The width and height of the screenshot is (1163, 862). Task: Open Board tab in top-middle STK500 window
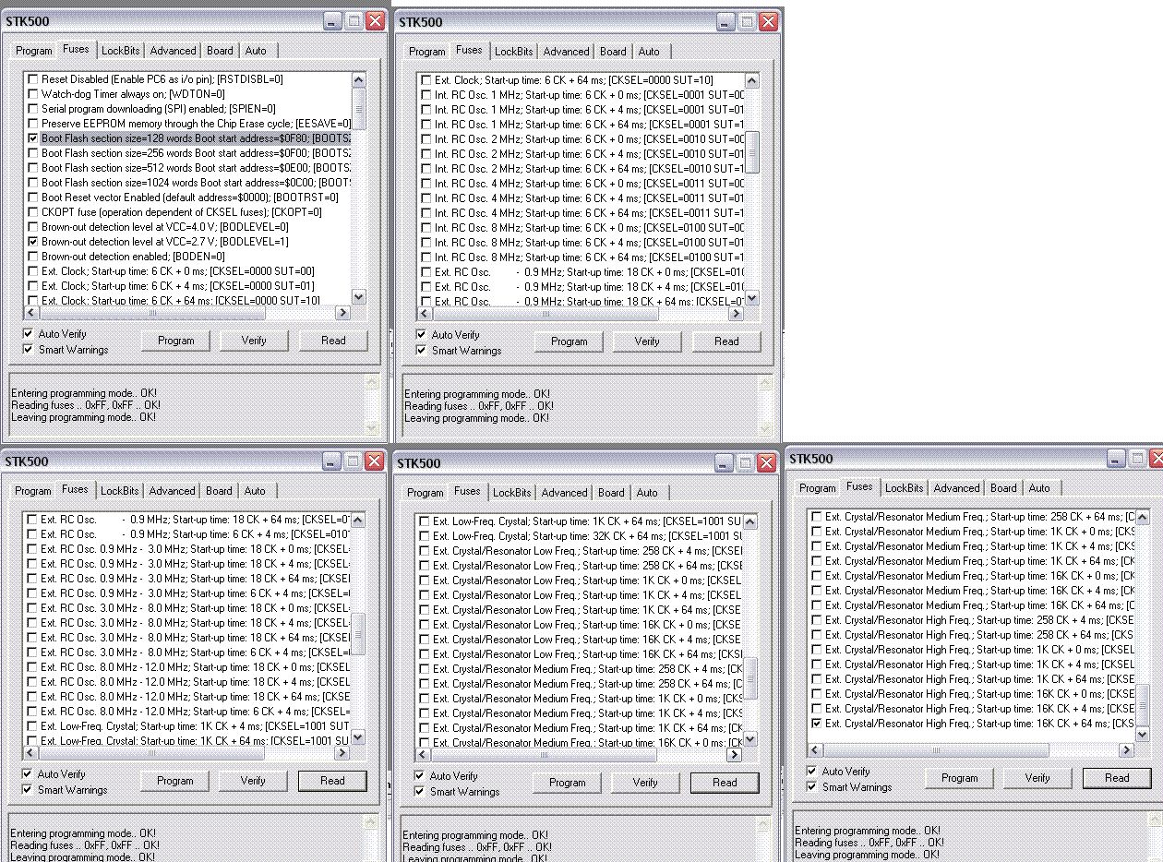[x=613, y=52]
